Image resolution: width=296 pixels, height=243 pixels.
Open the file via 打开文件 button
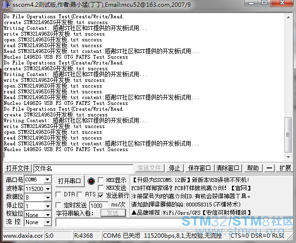17,168
